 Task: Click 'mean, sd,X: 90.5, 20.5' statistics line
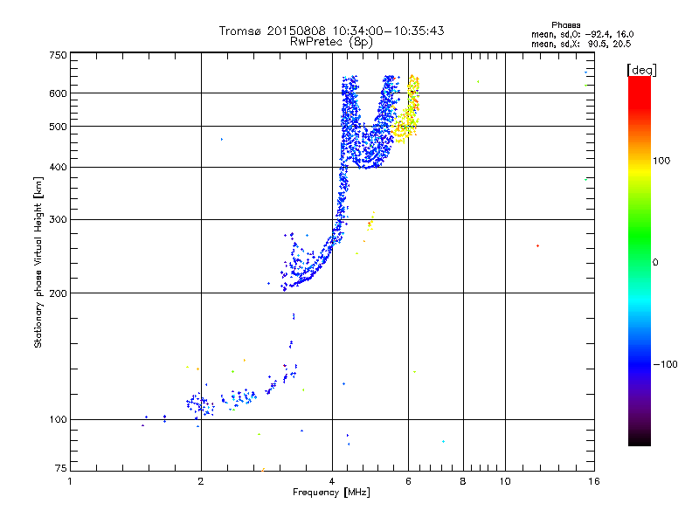pos(581,44)
